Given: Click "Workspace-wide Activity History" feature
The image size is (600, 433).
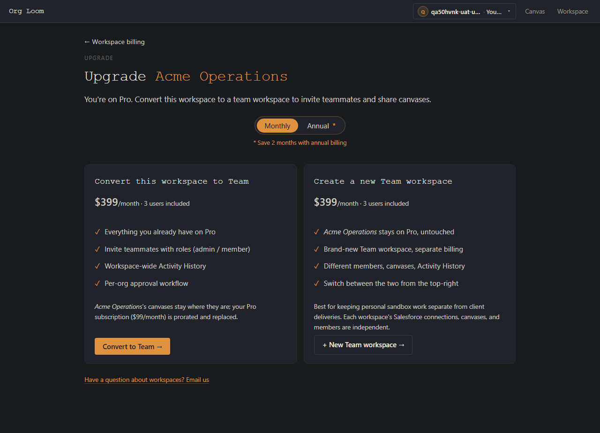Looking at the screenshot, I should pyautogui.click(x=155, y=266).
